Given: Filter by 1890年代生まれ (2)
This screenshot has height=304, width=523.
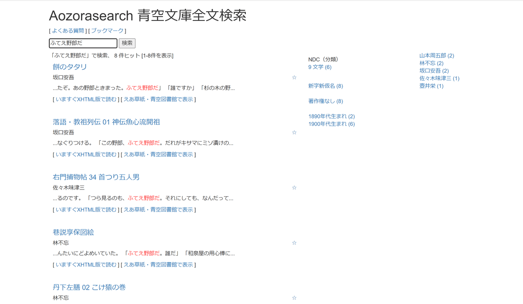Looking at the screenshot, I should tap(331, 116).
